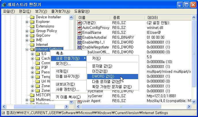Image resolution: width=198 pixels, height=117 pixels.
Task: Click the GrpConv folder icon
Action: tap(32, 35)
